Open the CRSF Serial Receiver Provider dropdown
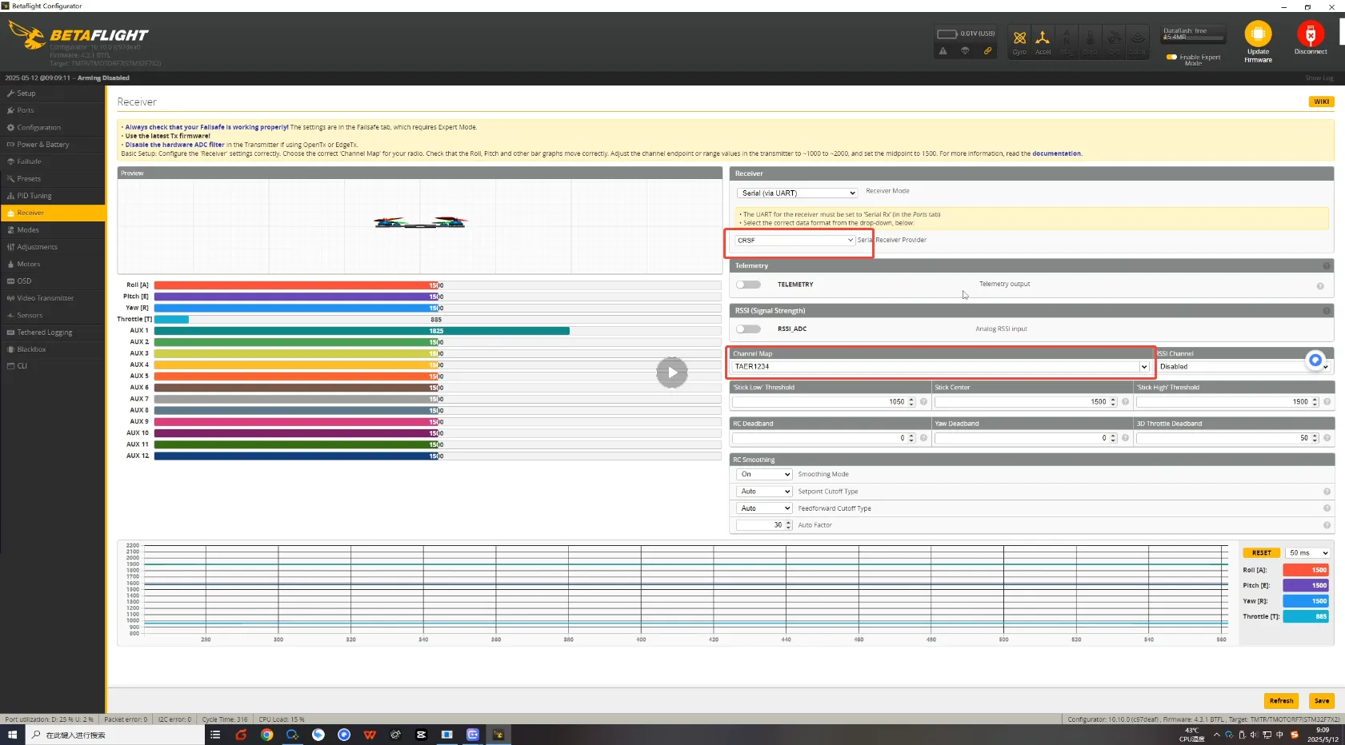 (795, 240)
